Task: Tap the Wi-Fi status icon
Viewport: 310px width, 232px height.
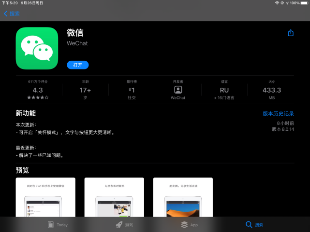Action: [277, 3]
